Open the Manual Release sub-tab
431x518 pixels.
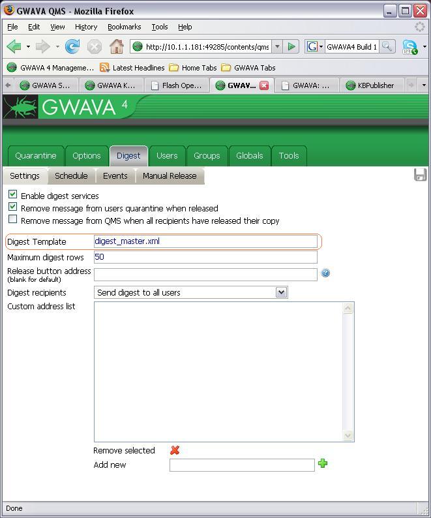170,175
